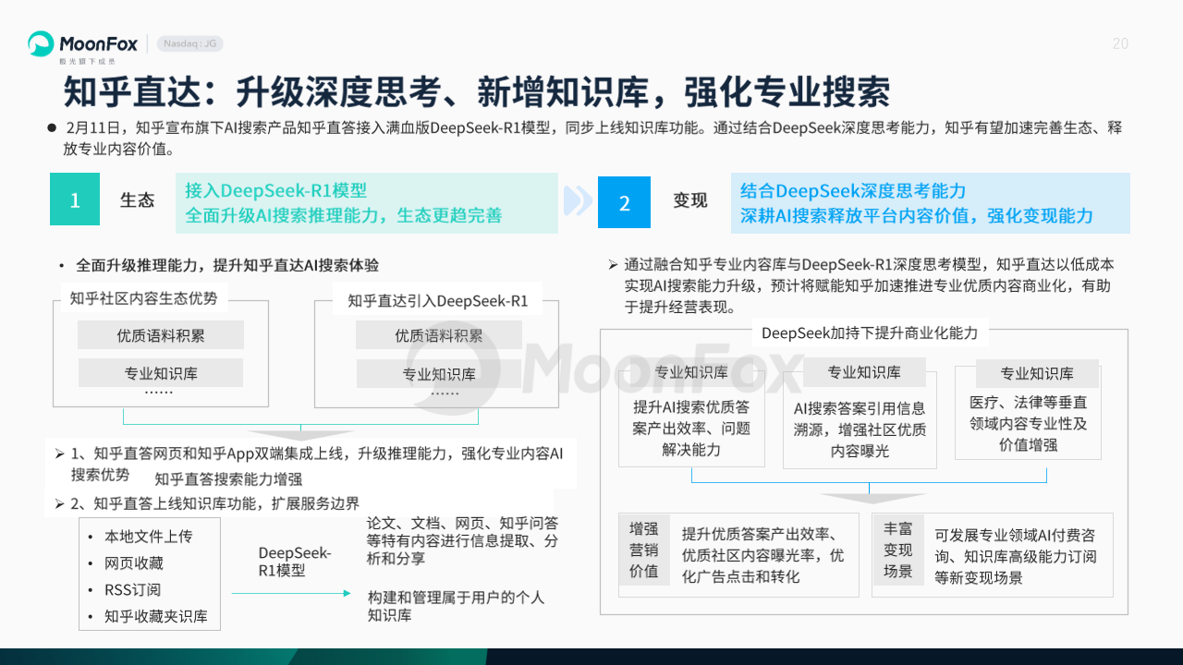The width and height of the screenshot is (1183, 665).
Task: Select the 变现 label
Action: click(689, 200)
